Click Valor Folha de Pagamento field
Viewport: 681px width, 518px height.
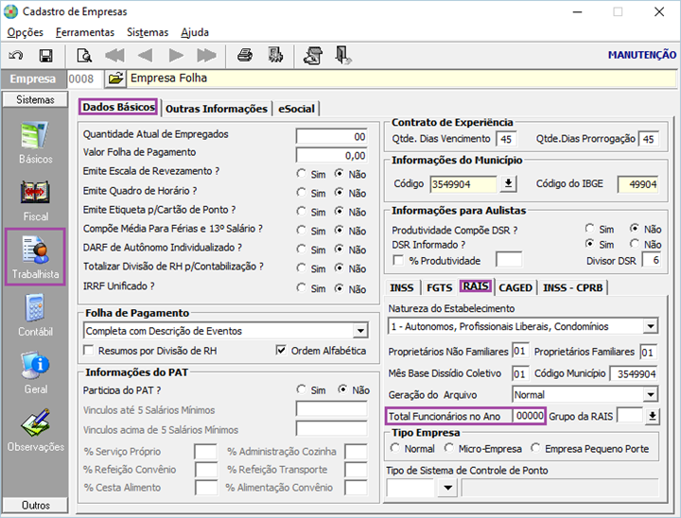coord(331,155)
